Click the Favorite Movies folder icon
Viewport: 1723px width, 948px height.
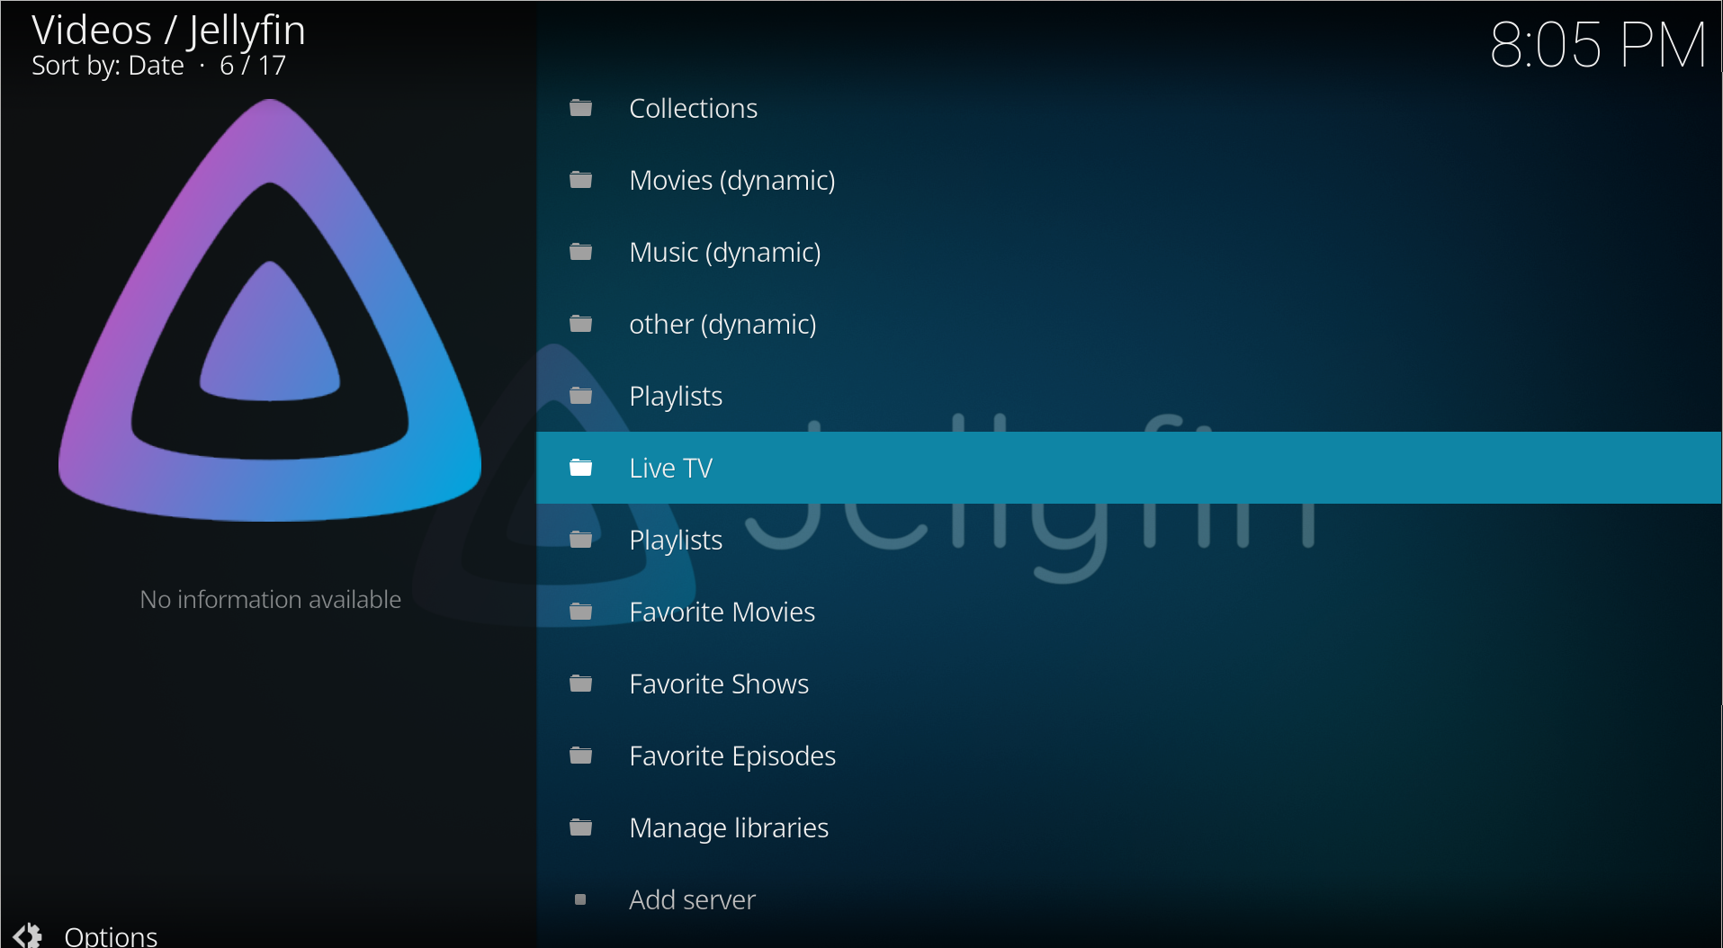tap(580, 612)
